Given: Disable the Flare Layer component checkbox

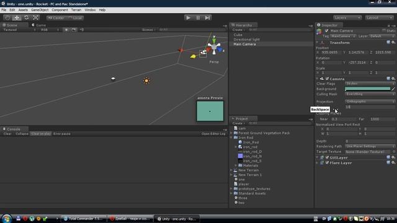Looking at the screenshot, I should [327, 162].
